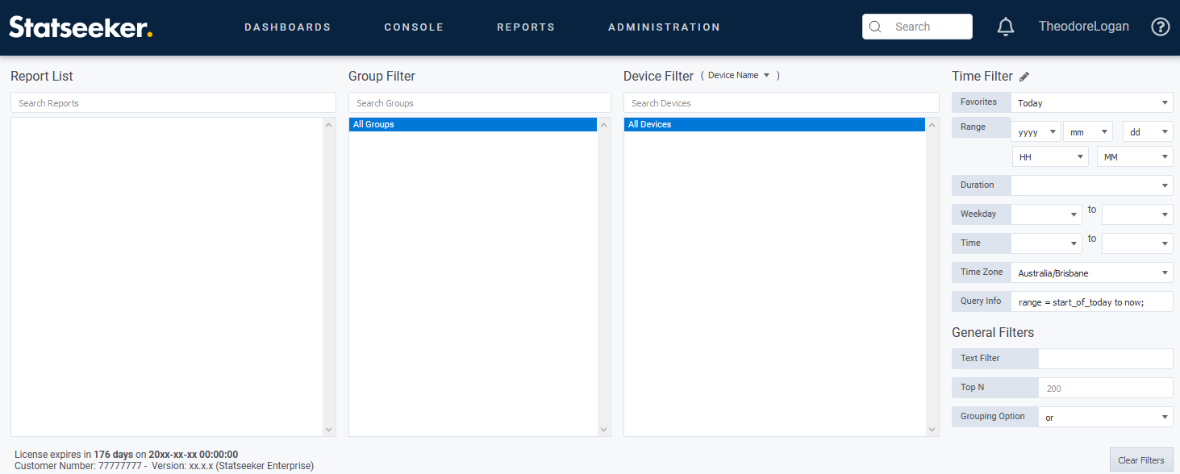Select All Devices in the device list
Viewport: 1180px width, 474px height.
[773, 125]
